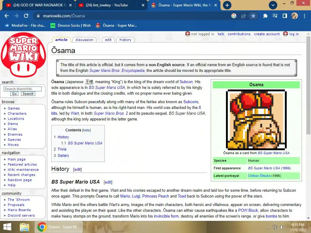This screenshot has height=233, width=311.
Task: Reload the page with the refresh icon
Action: [26, 16]
